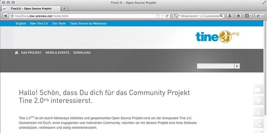267x133 pixels.
Task: Click the tine 2.0 org logo
Action: (x=217, y=37)
